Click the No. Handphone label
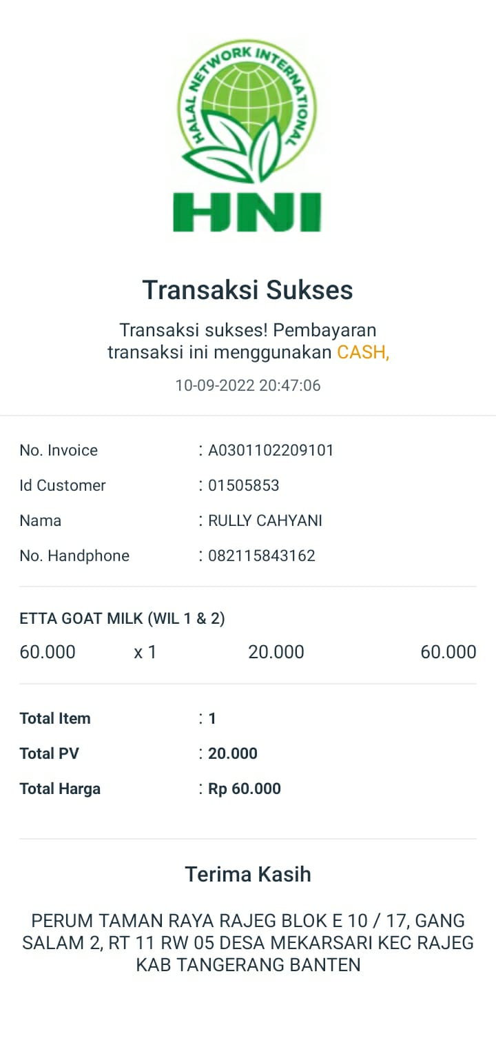496x1047 pixels. [74, 556]
